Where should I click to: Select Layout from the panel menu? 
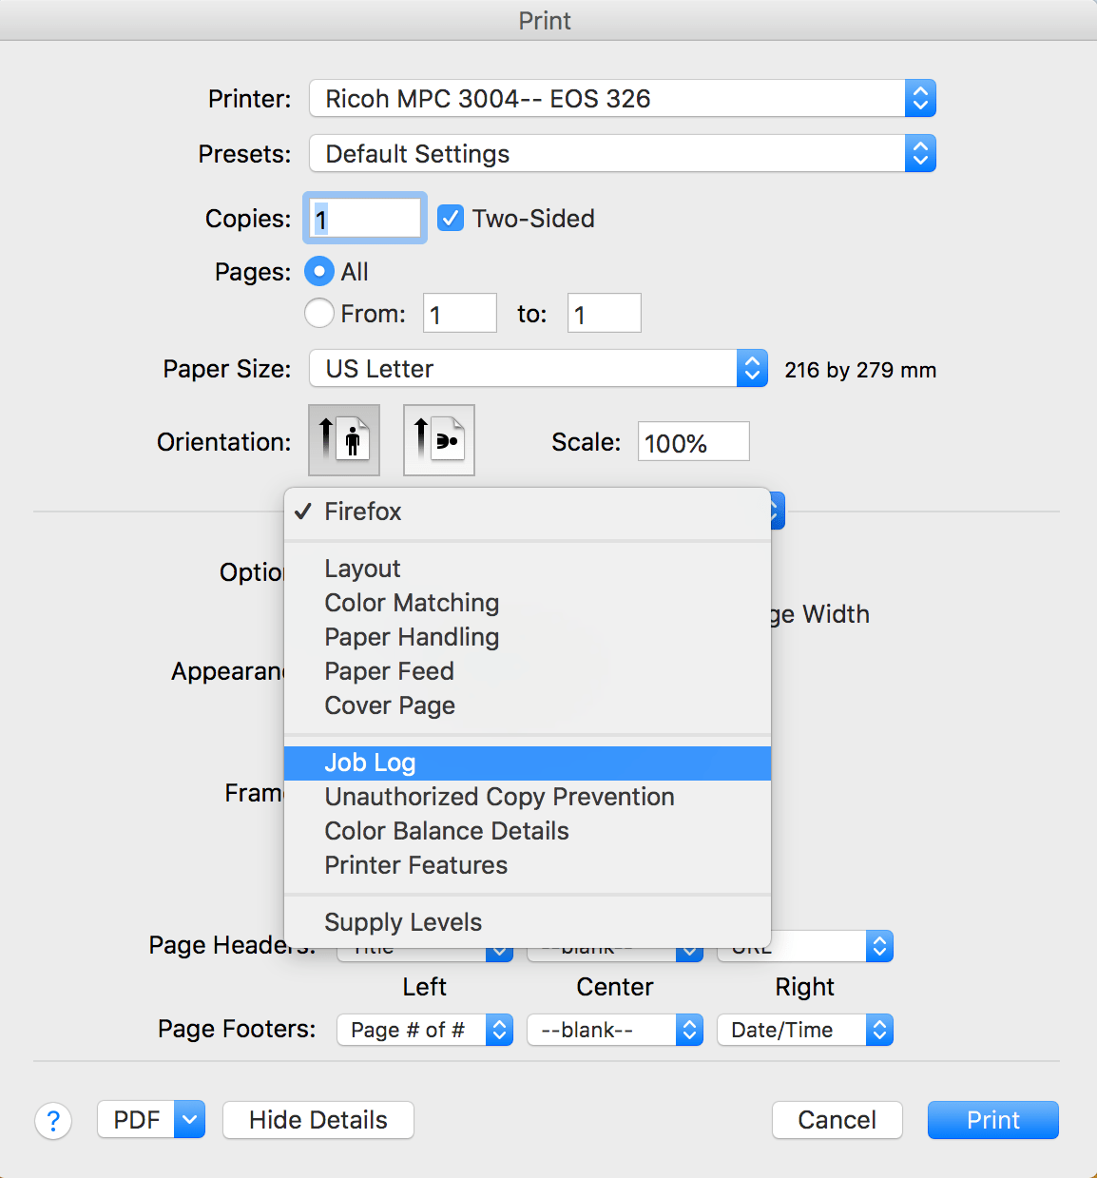[x=361, y=568]
